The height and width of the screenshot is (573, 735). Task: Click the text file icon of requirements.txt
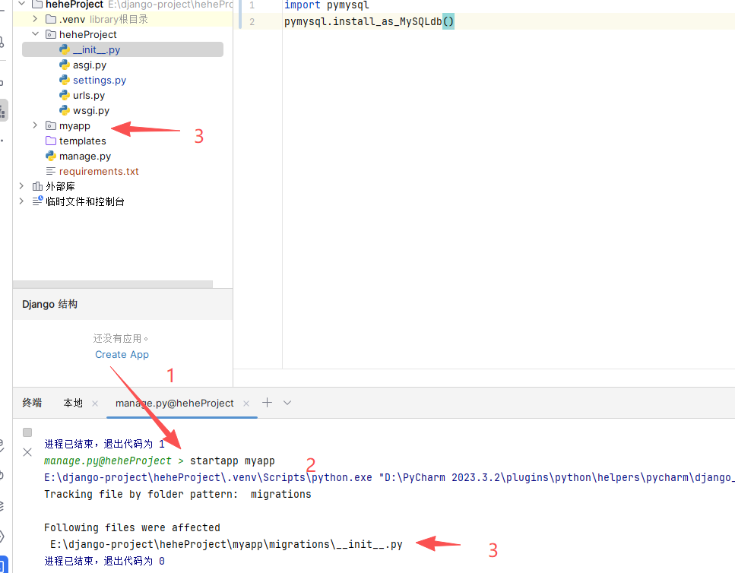coord(51,171)
